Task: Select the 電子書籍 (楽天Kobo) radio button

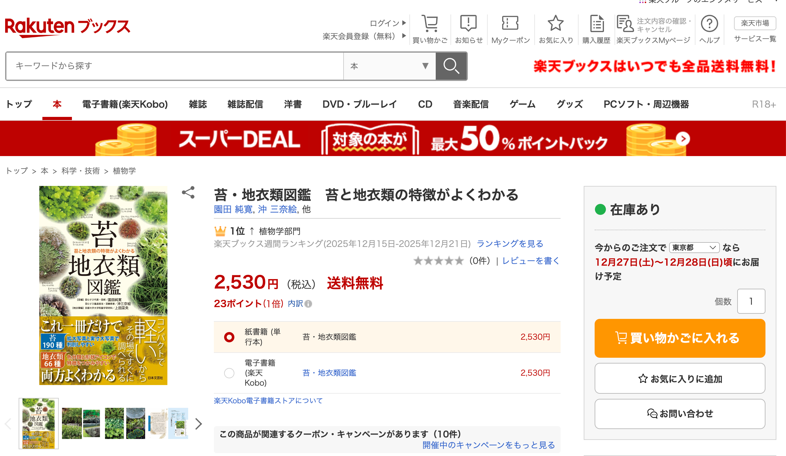Action: pos(229,373)
